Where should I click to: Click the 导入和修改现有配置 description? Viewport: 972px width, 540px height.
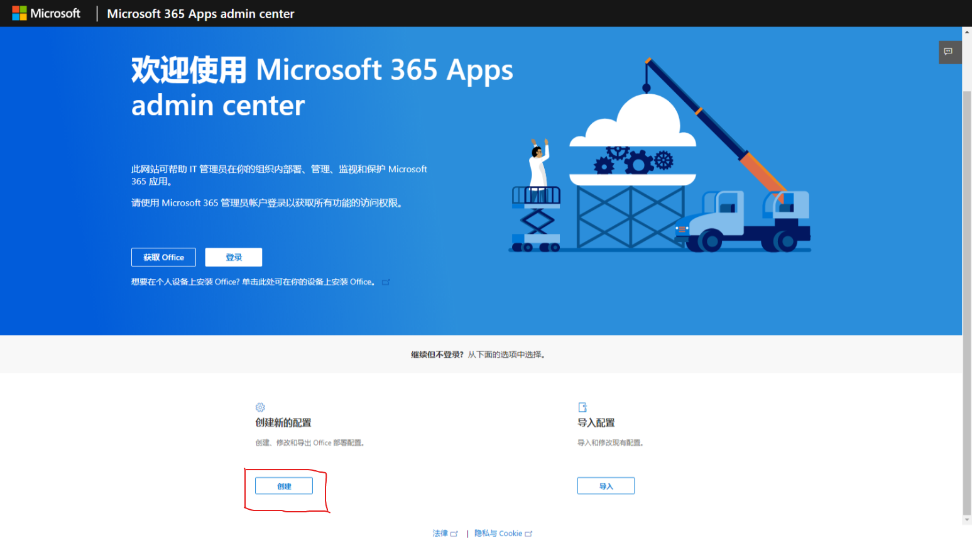click(611, 443)
